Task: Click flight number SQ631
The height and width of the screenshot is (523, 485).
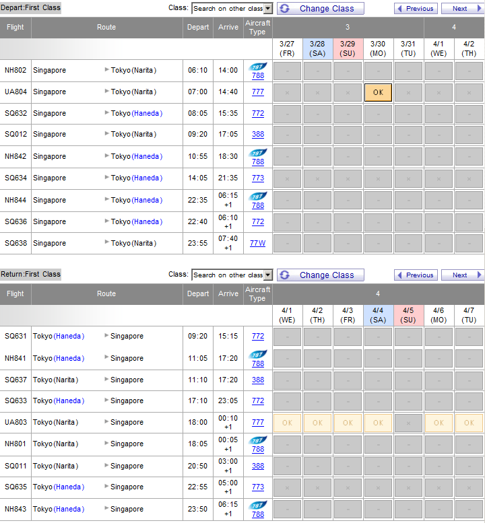Action: click(x=15, y=337)
